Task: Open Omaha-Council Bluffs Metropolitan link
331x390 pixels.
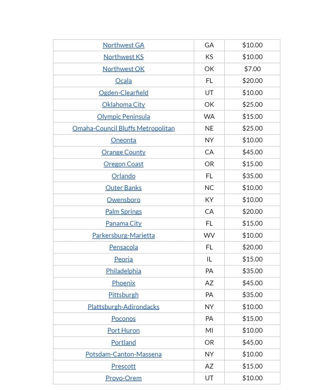Action: point(123,128)
